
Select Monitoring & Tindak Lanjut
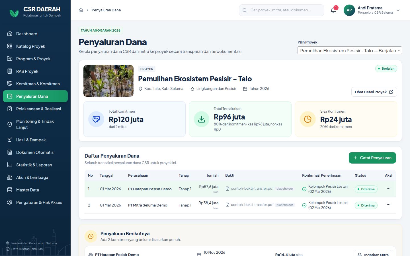35,124
